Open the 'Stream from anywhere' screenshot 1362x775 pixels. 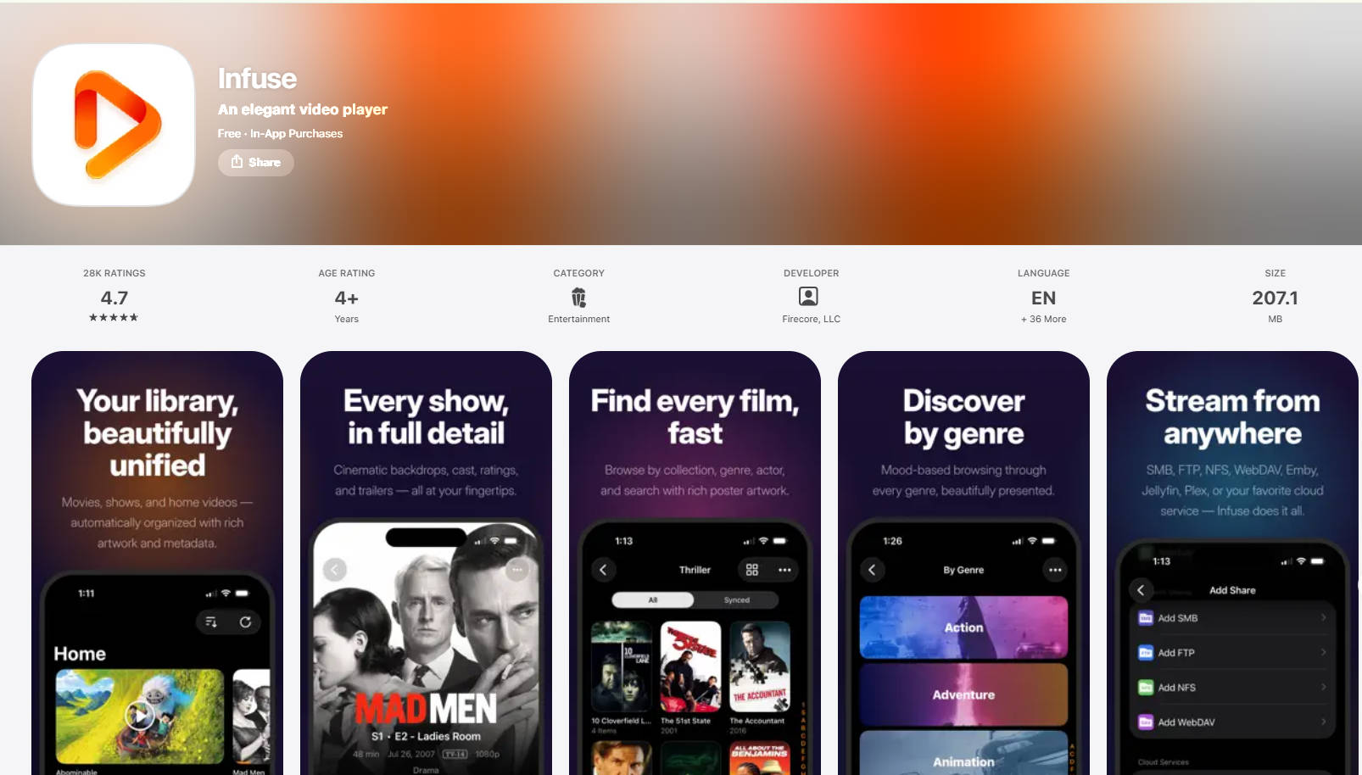pyautogui.click(x=1232, y=563)
